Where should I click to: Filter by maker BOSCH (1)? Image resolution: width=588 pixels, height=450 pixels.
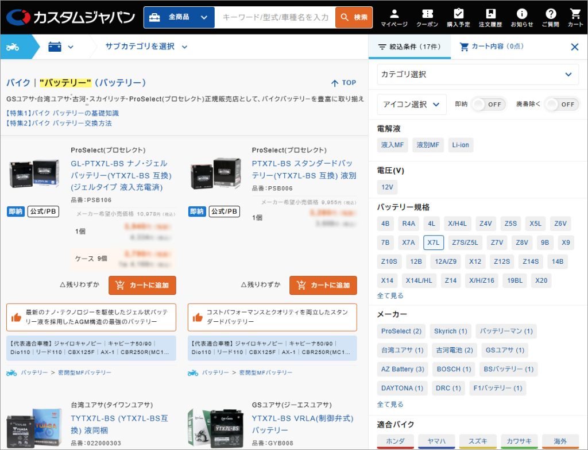[454, 369]
